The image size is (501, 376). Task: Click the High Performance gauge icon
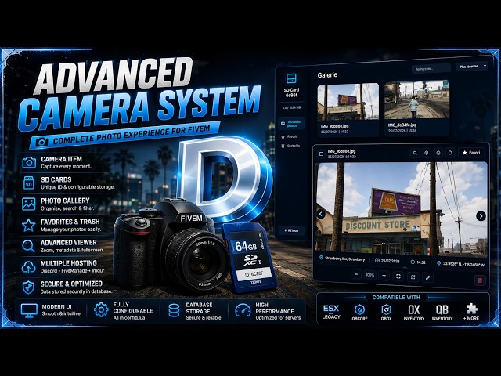[x=243, y=310]
